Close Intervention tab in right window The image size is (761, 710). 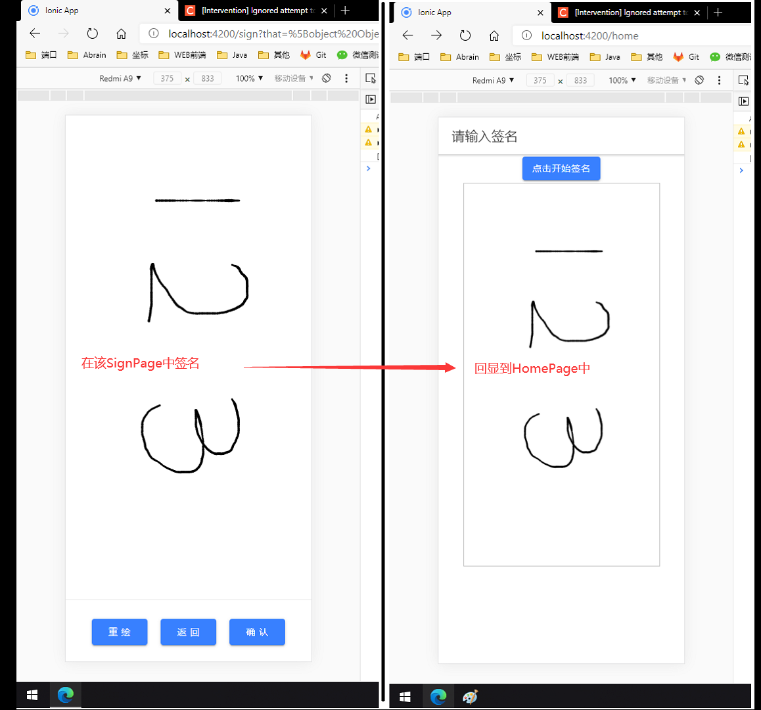click(697, 12)
